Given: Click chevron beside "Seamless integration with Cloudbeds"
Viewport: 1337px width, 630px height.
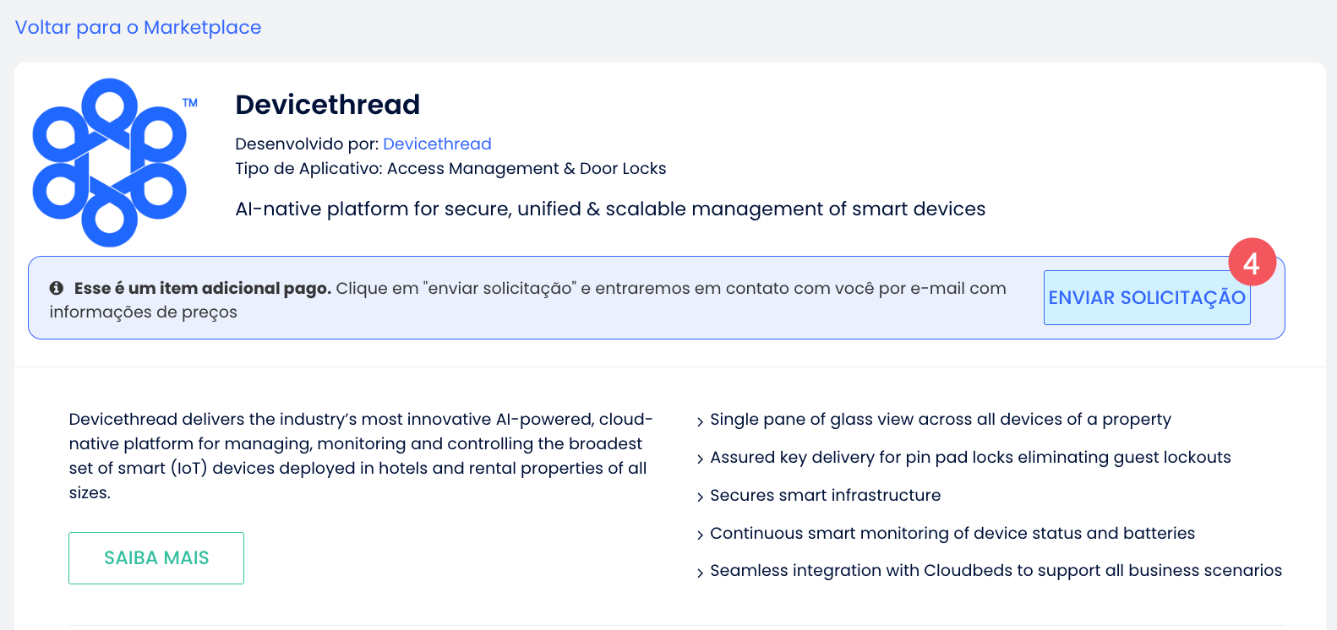Looking at the screenshot, I should coord(700,573).
